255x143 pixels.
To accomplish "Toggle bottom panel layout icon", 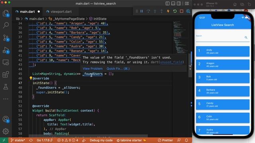I will (173, 4).
